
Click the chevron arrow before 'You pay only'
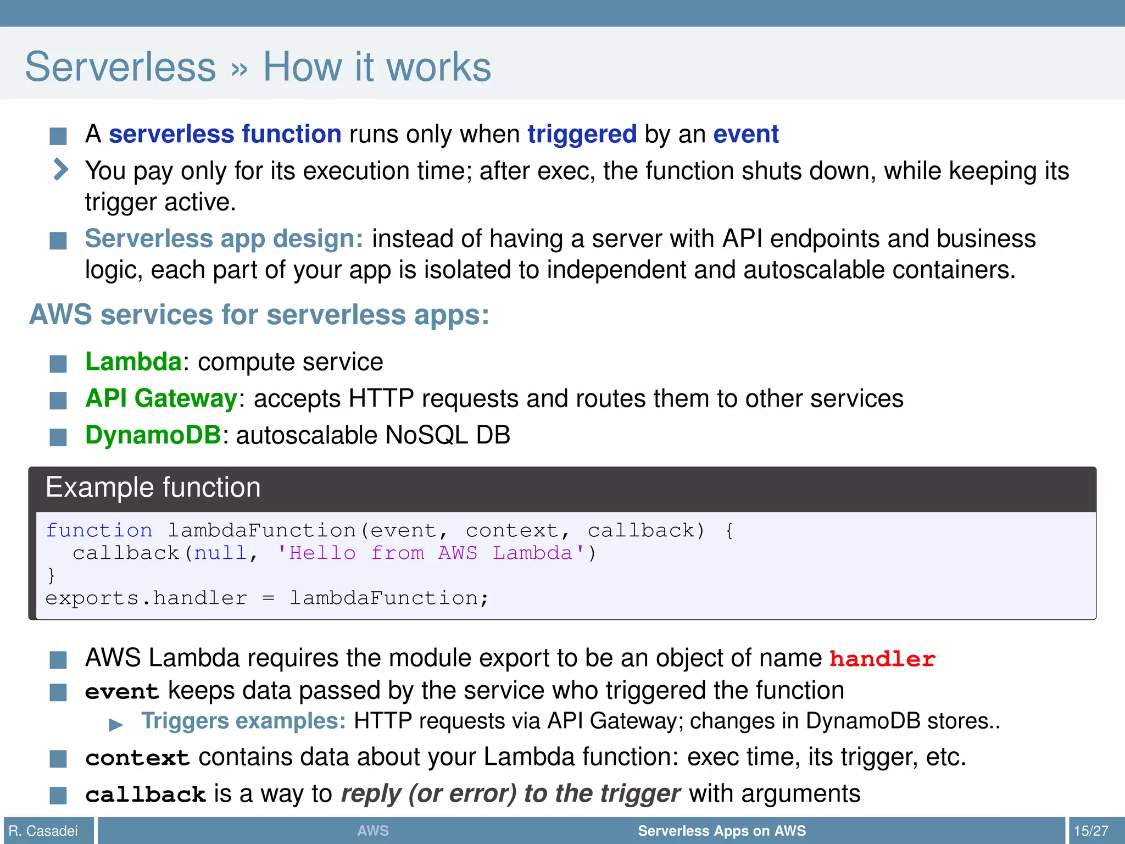coord(60,169)
